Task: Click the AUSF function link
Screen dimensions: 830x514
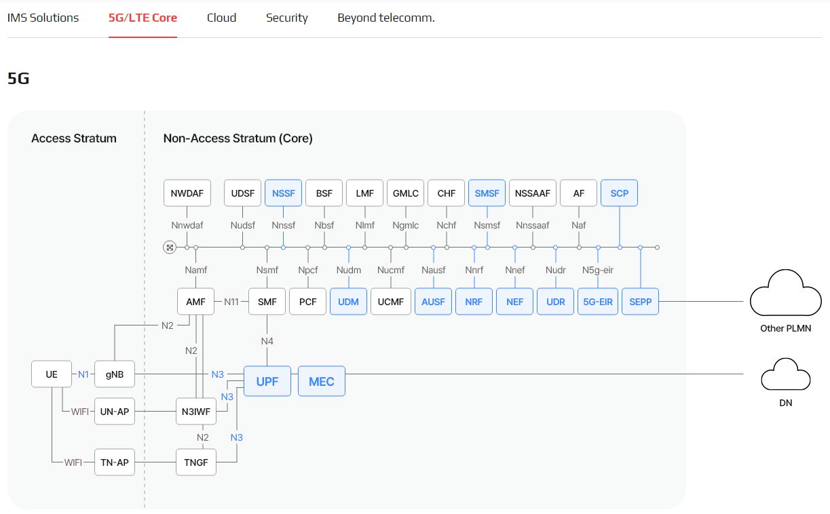Action: pyautogui.click(x=433, y=302)
